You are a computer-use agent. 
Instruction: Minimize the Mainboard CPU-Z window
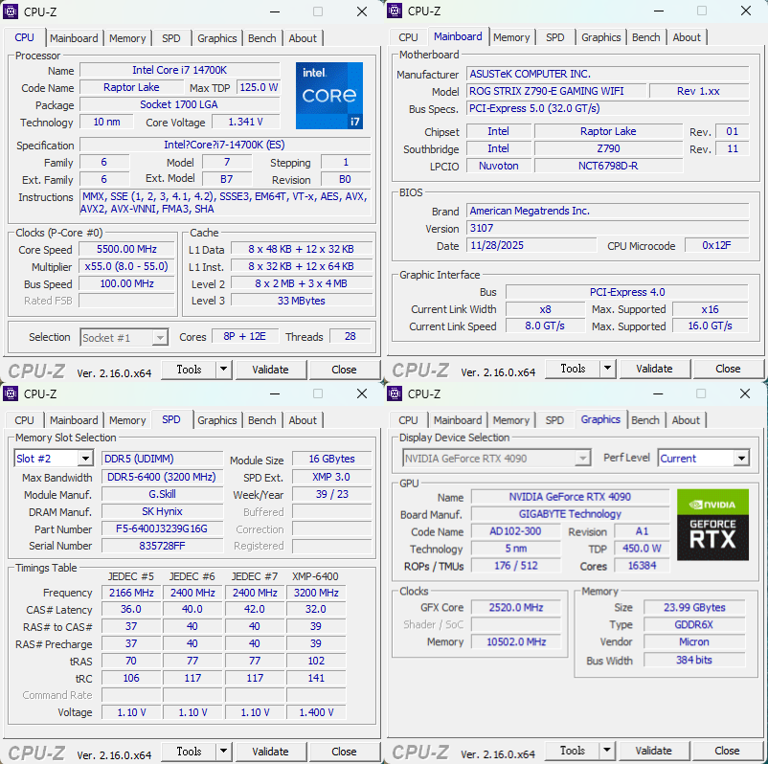pyautogui.click(x=657, y=11)
